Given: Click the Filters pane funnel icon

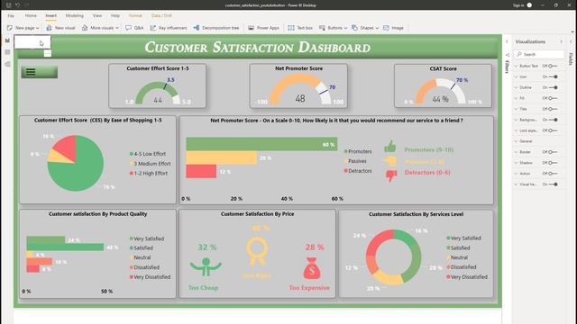Looking at the screenshot, I should click(507, 55).
